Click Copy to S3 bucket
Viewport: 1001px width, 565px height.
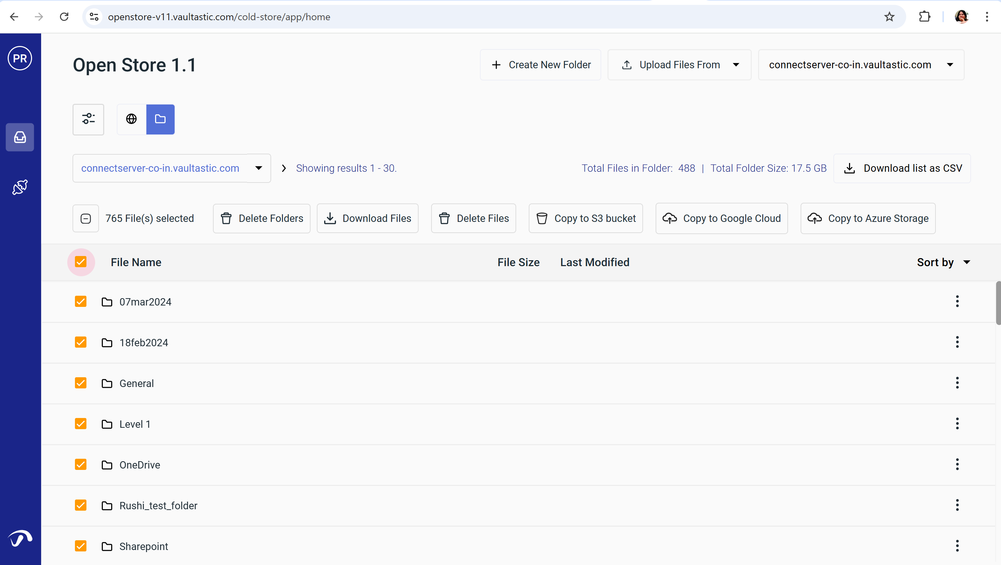586,218
